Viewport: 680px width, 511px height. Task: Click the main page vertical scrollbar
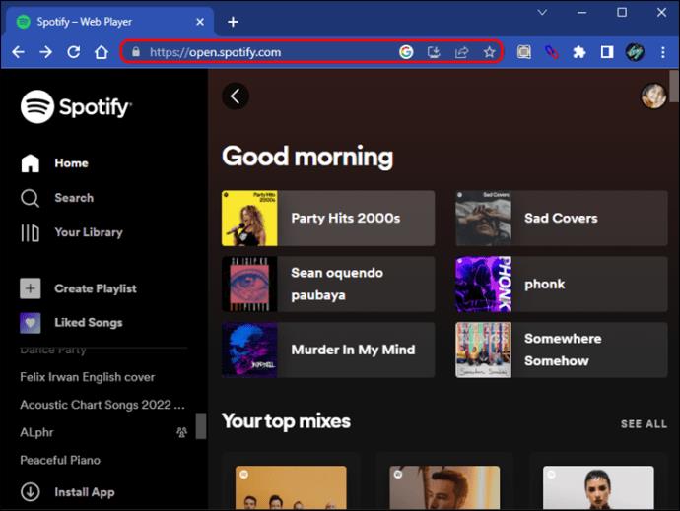pos(674,87)
